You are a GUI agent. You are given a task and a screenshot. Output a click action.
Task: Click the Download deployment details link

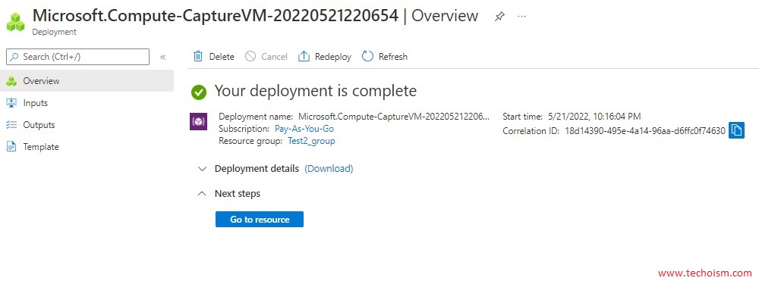(329, 169)
